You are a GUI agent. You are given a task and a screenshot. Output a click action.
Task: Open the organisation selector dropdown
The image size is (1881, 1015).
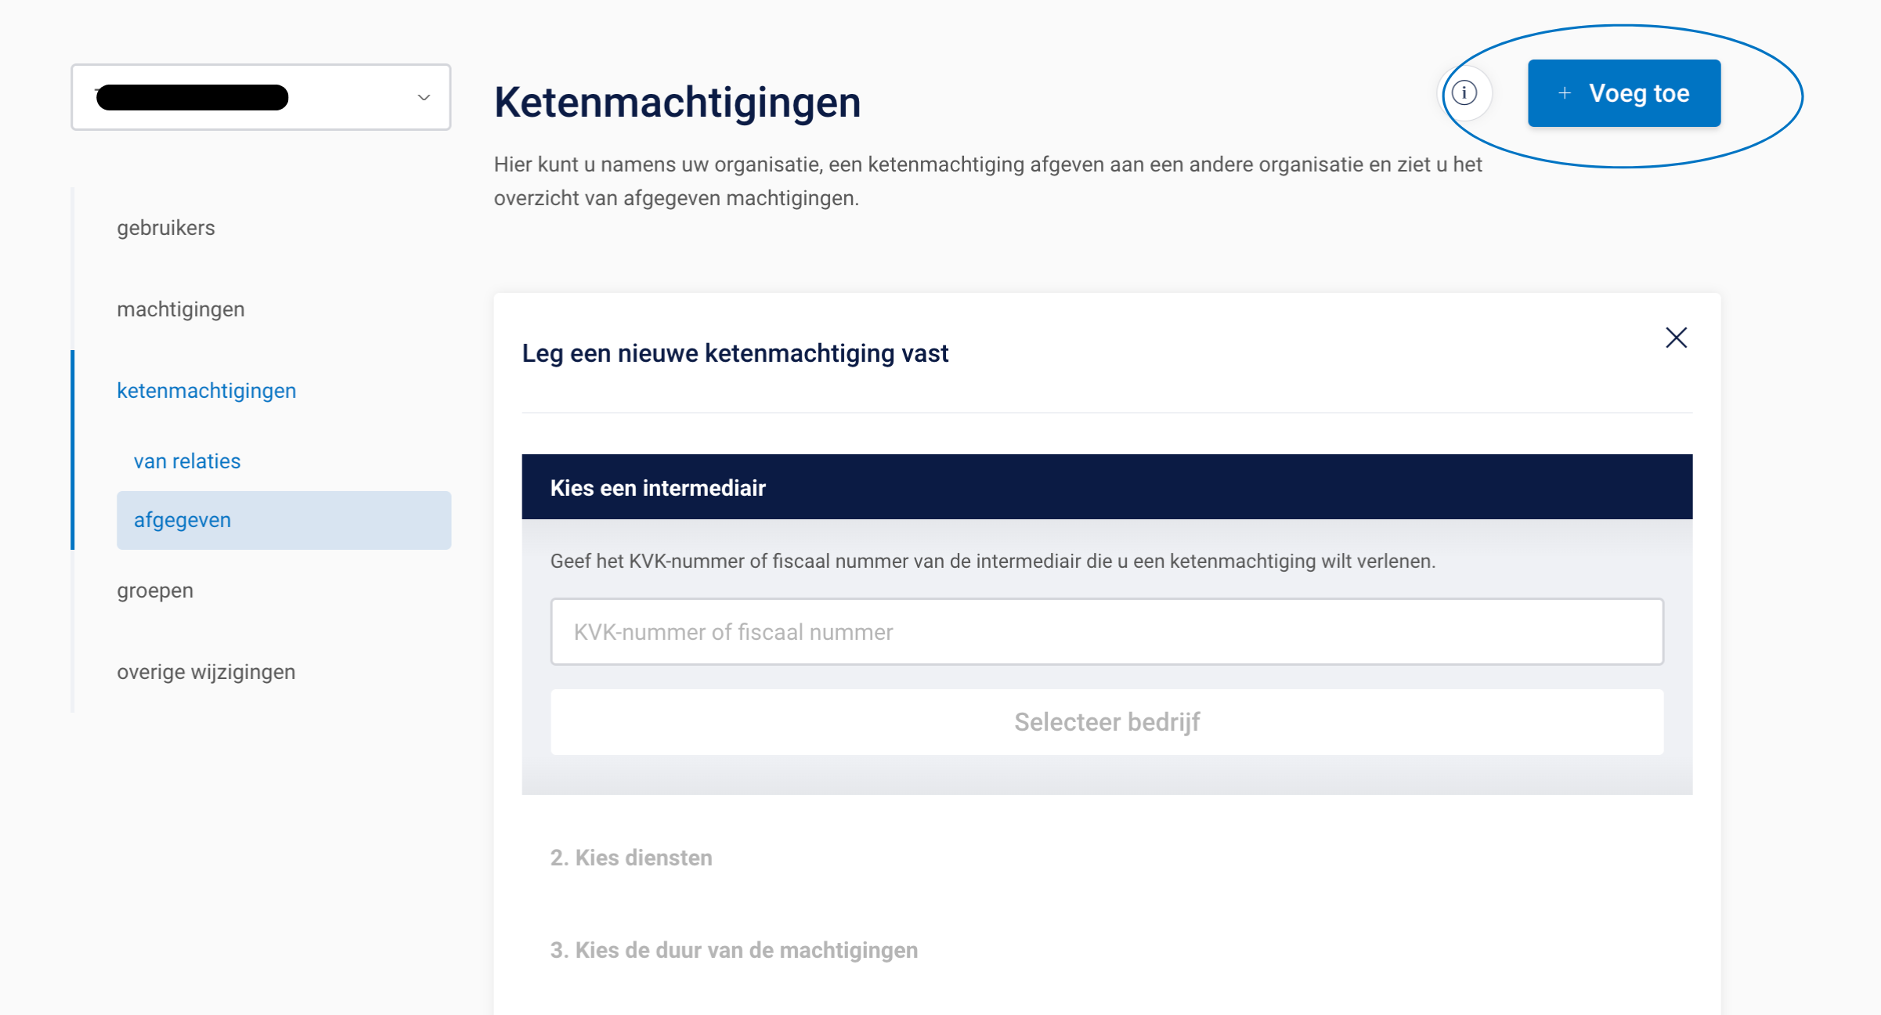[x=261, y=97]
